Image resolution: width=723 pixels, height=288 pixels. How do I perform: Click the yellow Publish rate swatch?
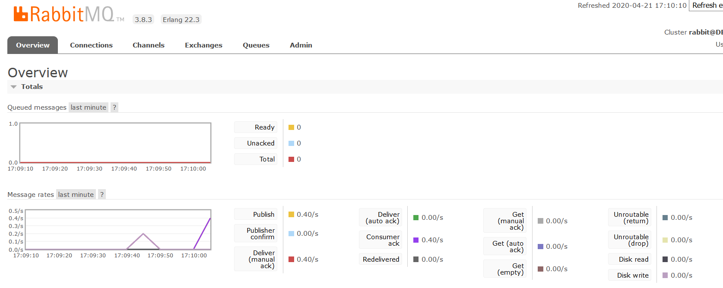(291, 215)
